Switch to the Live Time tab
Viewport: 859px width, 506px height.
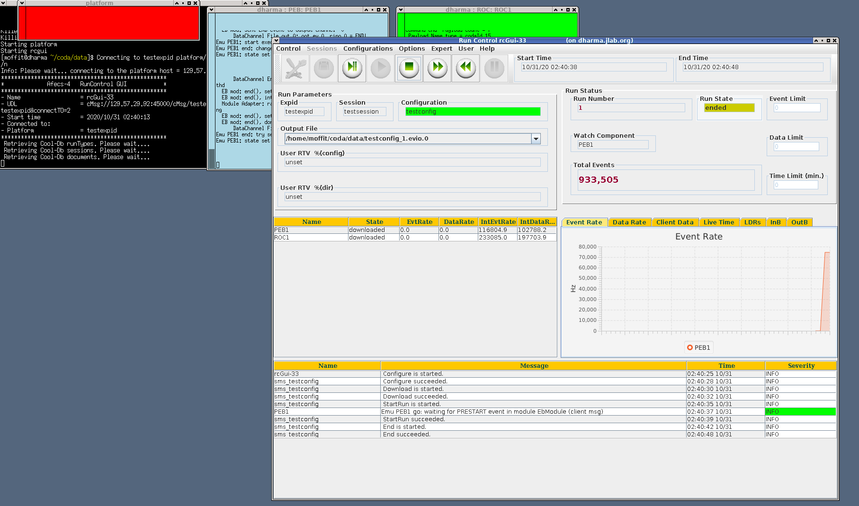pyautogui.click(x=718, y=222)
